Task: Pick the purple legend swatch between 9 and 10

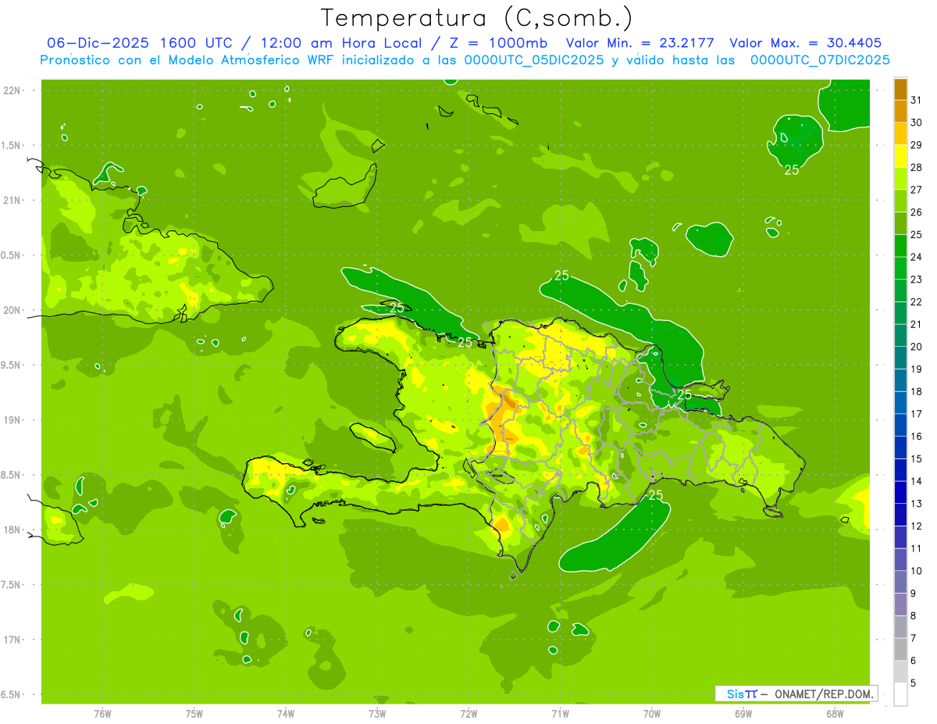Action: click(x=900, y=582)
